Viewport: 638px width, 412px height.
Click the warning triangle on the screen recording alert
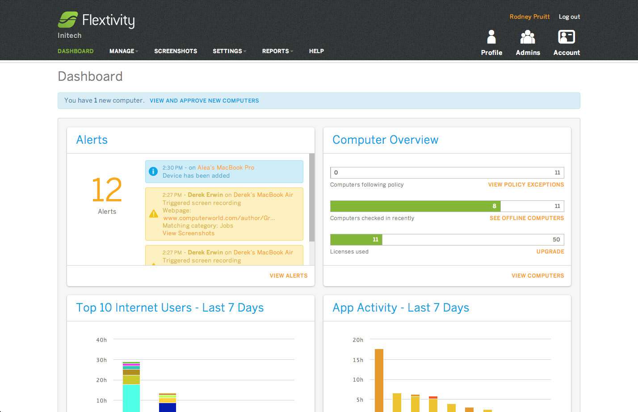coord(153,214)
